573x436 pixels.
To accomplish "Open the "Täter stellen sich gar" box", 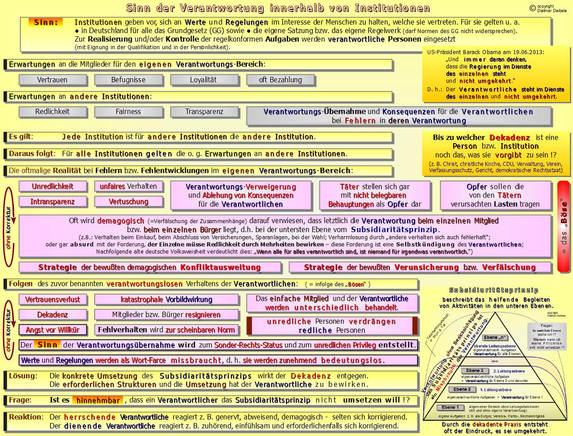I will tap(374, 195).
